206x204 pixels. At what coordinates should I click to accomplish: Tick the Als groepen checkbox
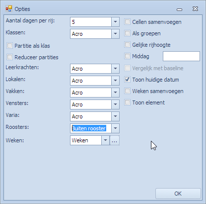coord(127,33)
